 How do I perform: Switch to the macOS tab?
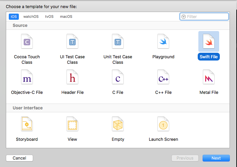click(x=66, y=17)
